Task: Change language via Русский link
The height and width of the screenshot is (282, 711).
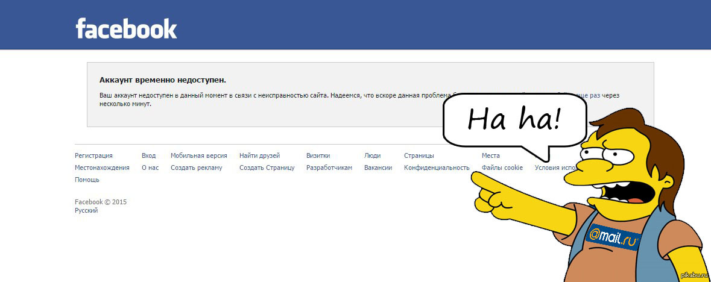Action: (86, 210)
